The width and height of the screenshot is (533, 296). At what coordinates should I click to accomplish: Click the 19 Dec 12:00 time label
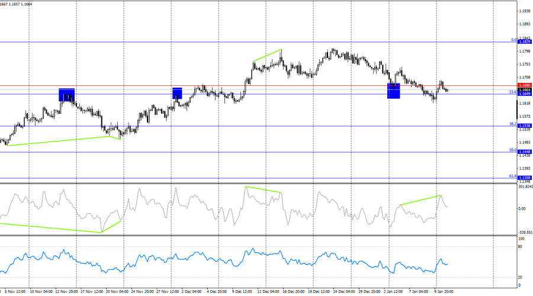tap(319, 292)
